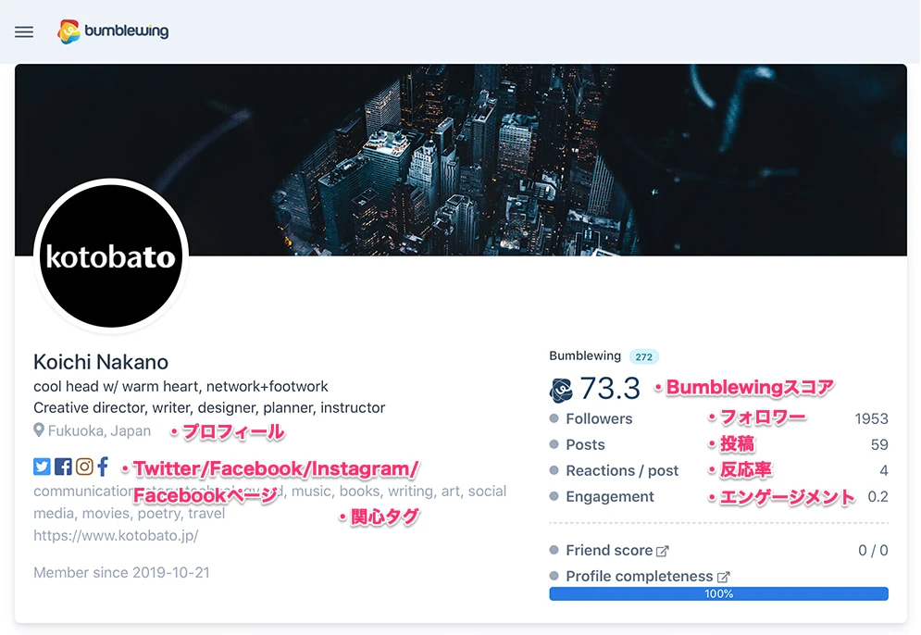Open the Facebook page "f" icon
The image size is (921, 635).
coord(103,467)
